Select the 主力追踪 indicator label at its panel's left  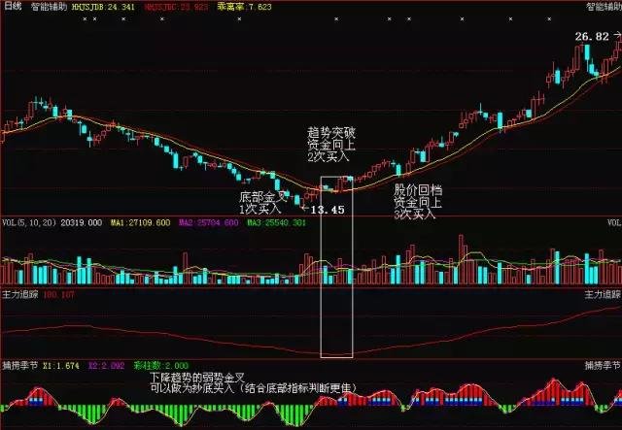pyautogui.click(x=20, y=294)
